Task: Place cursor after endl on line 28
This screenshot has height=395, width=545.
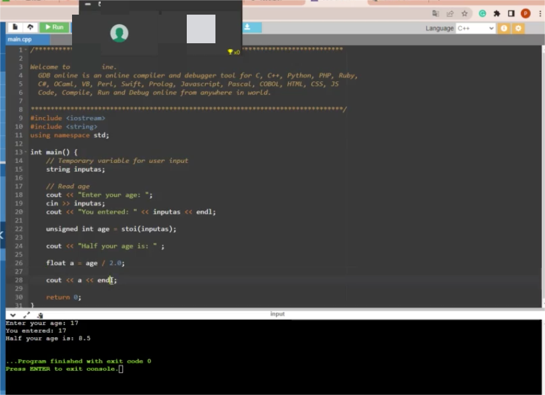Action: [x=112, y=281]
